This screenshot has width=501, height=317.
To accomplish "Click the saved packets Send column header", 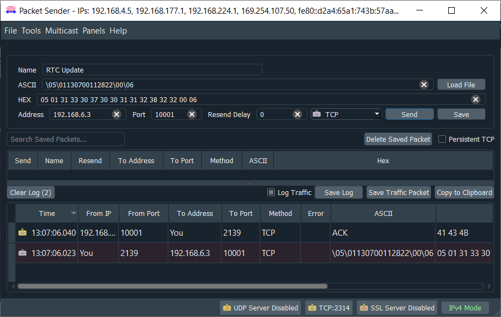I will 23,160.
